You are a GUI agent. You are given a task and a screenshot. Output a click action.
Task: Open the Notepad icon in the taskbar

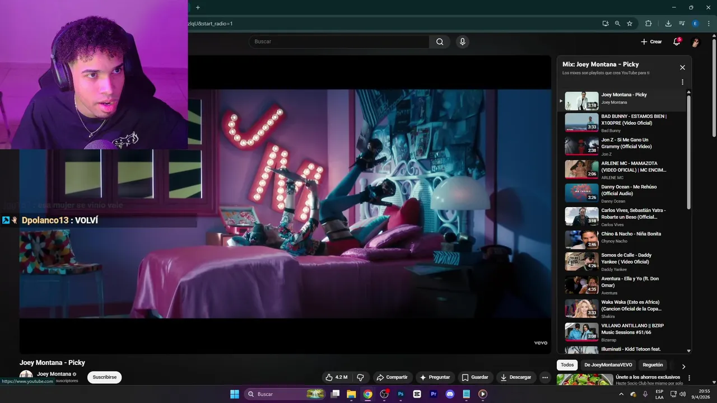pyautogui.click(x=466, y=394)
